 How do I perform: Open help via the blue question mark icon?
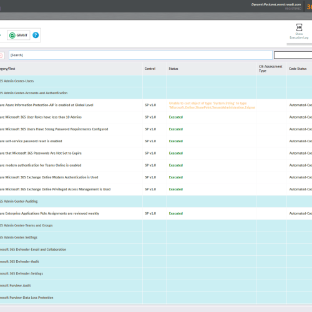click(36, 35)
